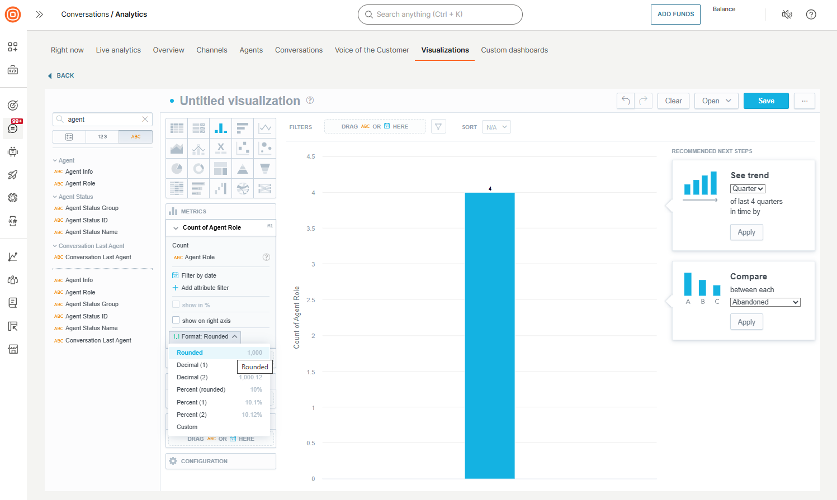Image resolution: width=837 pixels, height=500 pixels.
Task: Apply the See trend recommendation
Action: 746,232
